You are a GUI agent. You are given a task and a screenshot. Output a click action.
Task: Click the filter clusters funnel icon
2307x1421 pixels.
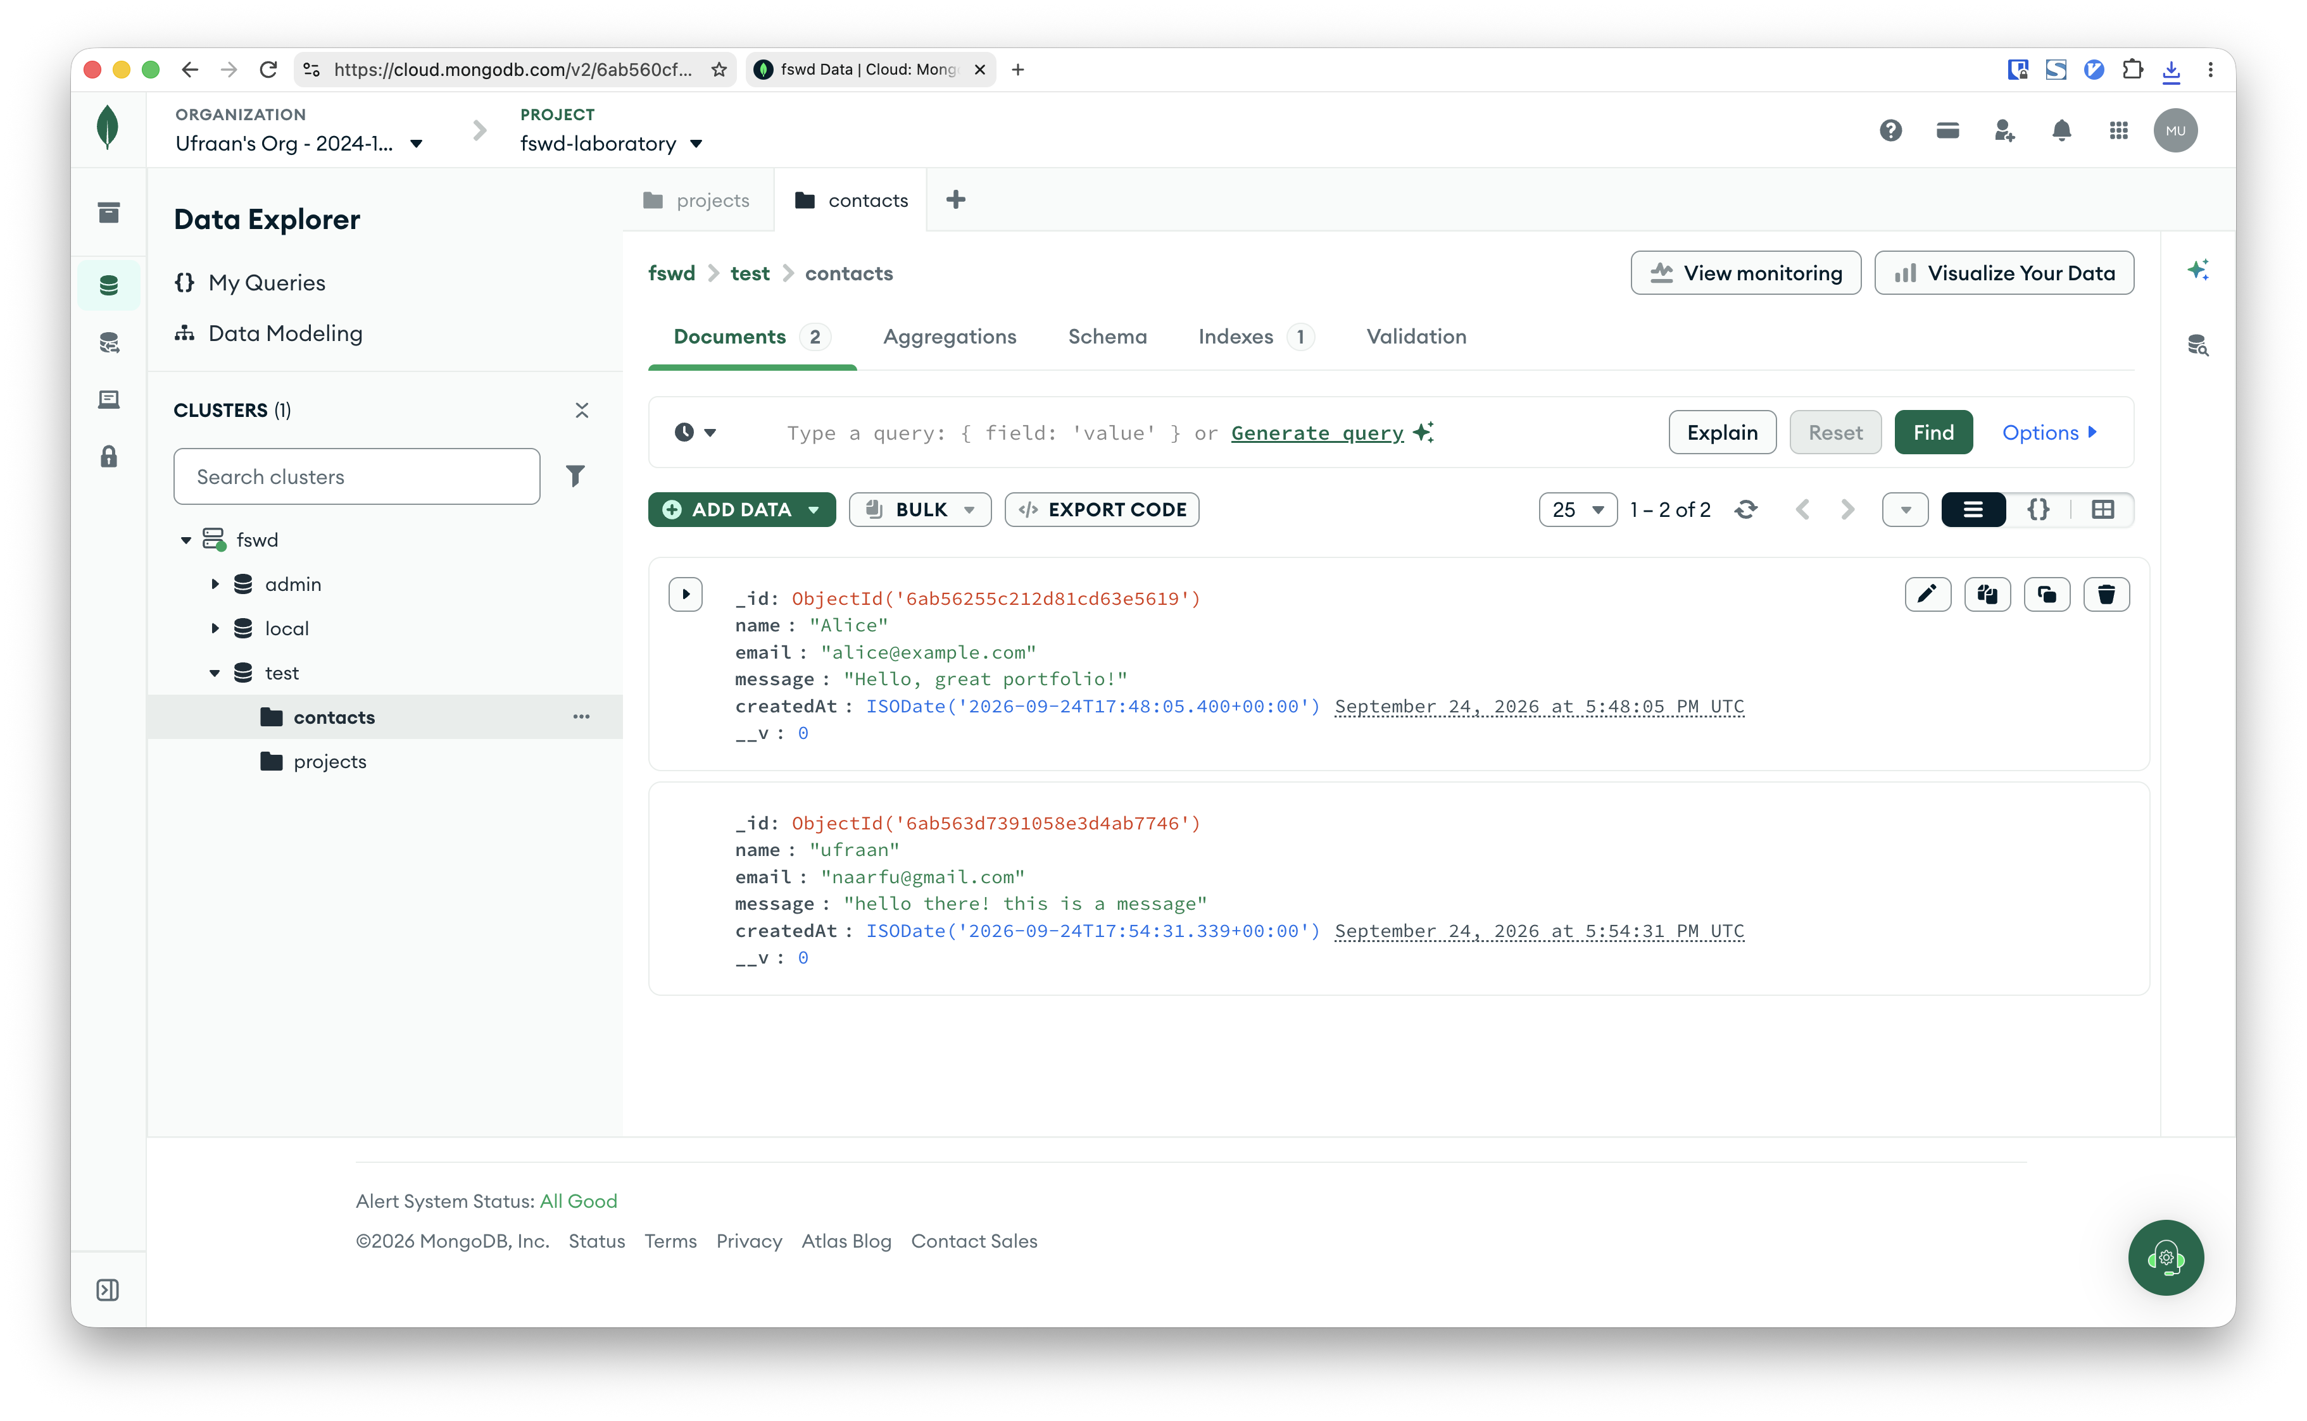[575, 476]
